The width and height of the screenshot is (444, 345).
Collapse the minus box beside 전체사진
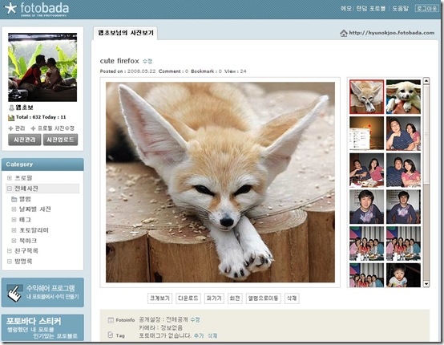[x=10, y=189]
